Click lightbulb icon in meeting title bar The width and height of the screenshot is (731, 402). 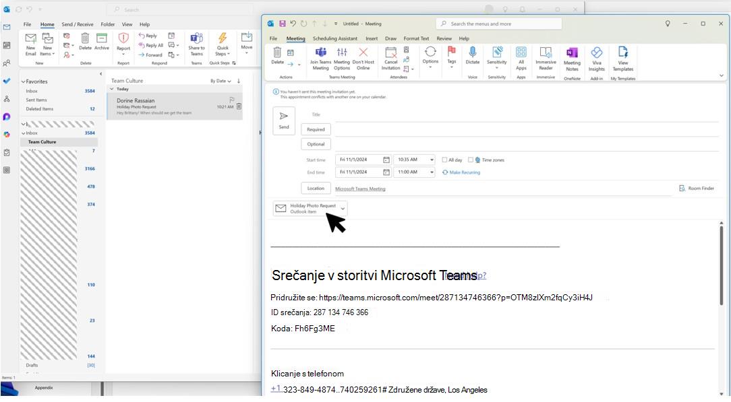(x=668, y=24)
